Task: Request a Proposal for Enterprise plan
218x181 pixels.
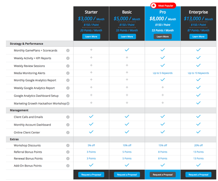Action: pyautogui.click(x=198, y=175)
